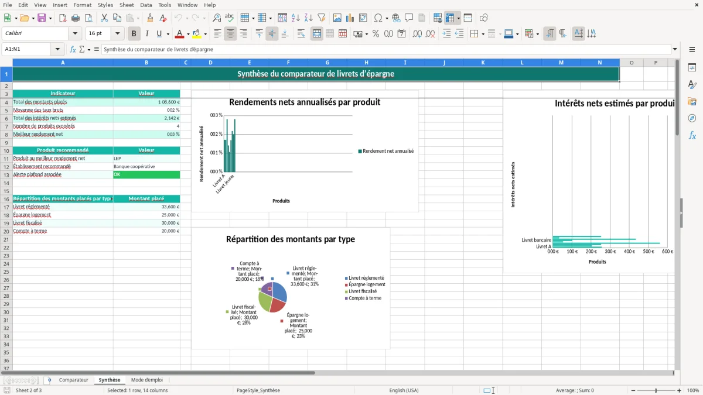This screenshot has height=395, width=703.
Task: Open the Format menu
Action: 82,5
